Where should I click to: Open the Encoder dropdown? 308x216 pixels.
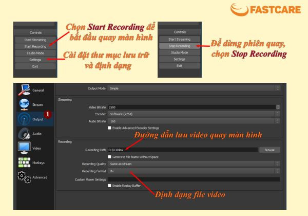(194, 114)
